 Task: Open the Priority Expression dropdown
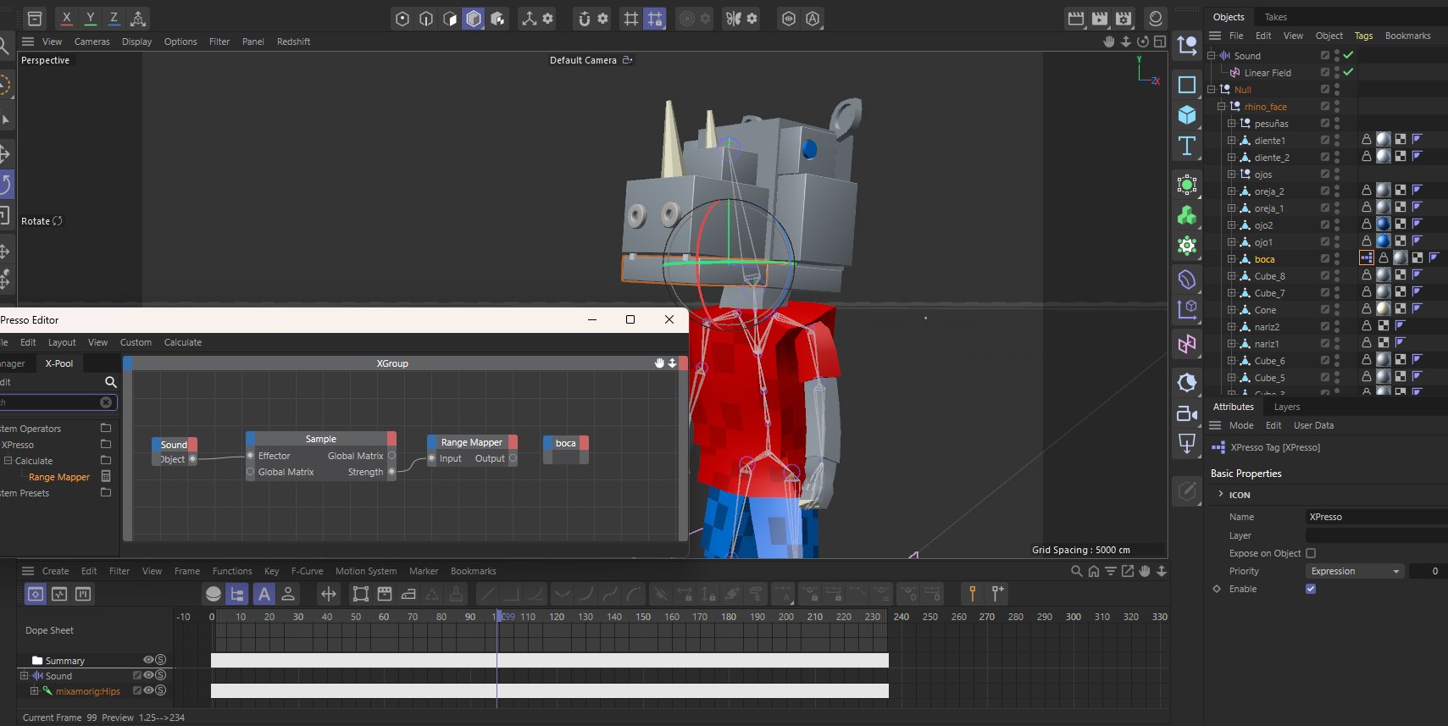(x=1354, y=571)
